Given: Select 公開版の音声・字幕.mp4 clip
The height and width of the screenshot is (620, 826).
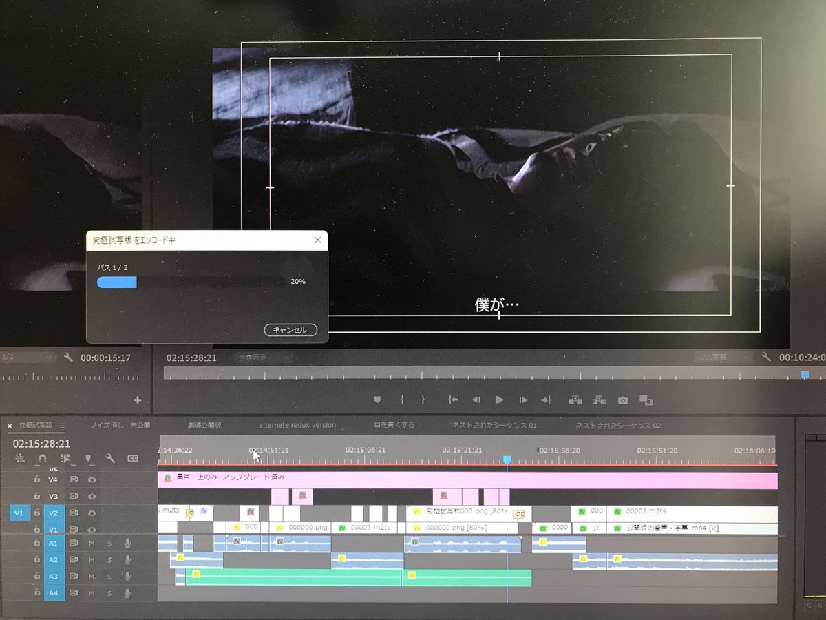Looking at the screenshot, I should tap(692, 528).
